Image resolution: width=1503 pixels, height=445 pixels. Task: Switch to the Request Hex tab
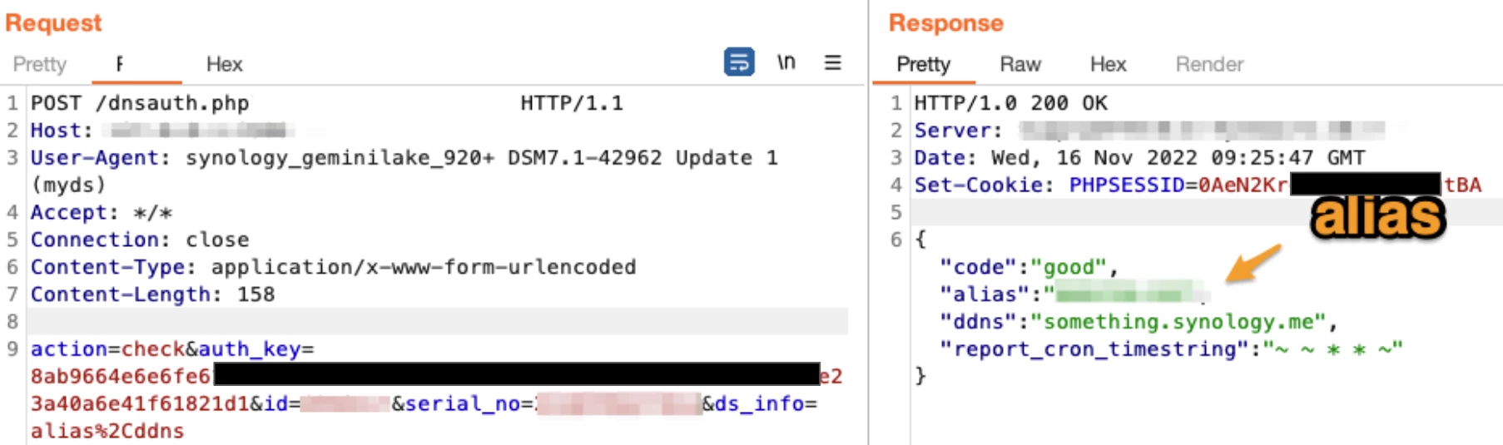[x=224, y=64]
